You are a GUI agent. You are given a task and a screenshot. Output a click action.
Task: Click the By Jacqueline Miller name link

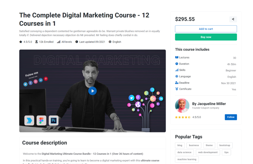(209, 104)
